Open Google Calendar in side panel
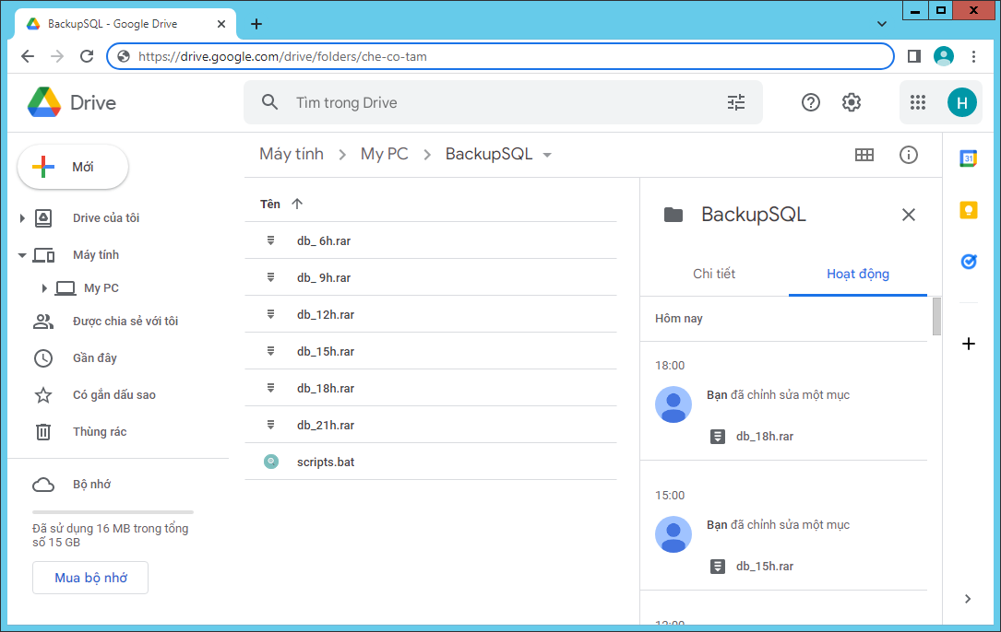Viewport: 1001px width, 632px height. (x=968, y=158)
